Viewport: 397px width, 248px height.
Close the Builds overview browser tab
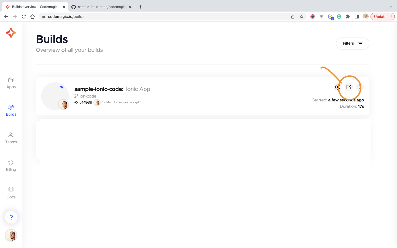pyautogui.click(x=64, y=7)
